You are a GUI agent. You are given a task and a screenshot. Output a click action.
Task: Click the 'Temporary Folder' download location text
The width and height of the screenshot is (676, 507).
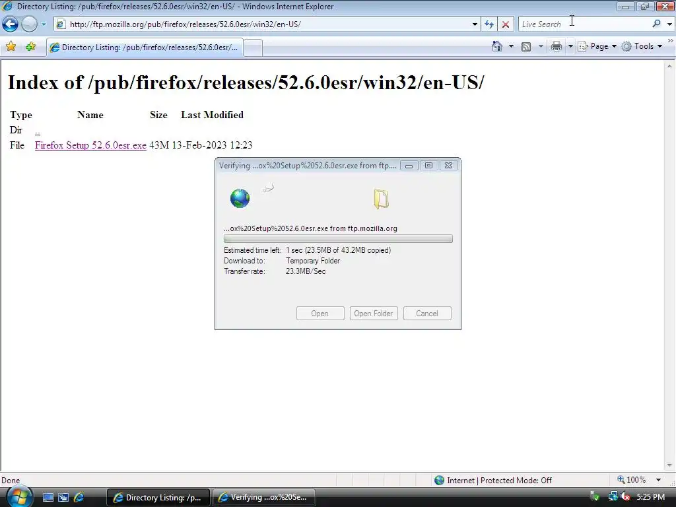point(313,261)
